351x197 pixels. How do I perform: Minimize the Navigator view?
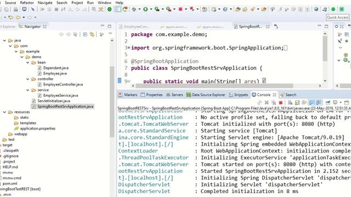coord(103,26)
